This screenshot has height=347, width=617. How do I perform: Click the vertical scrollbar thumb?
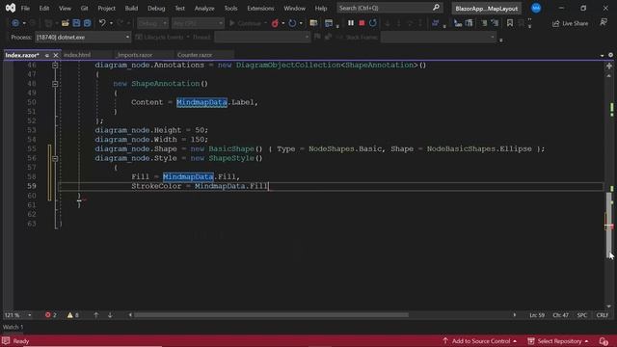tap(609, 225)
